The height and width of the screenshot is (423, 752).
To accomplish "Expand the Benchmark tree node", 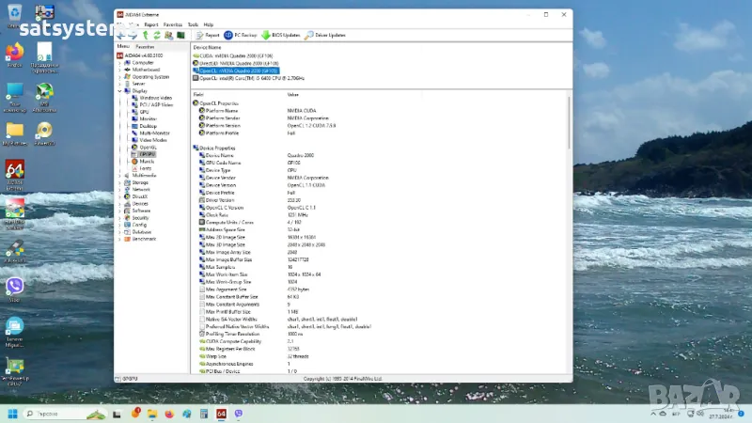I will pyautogui.click(x=119, y=238).
